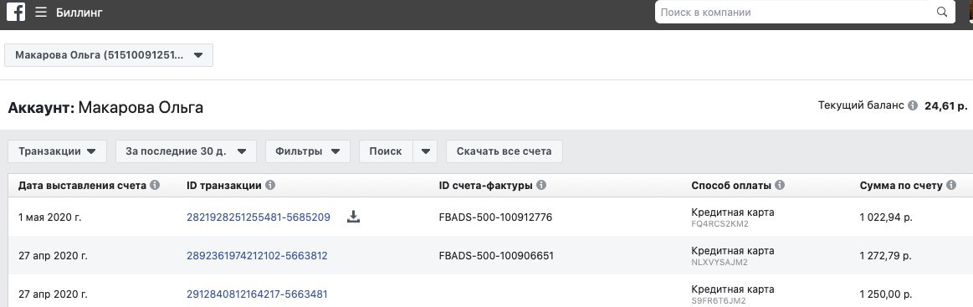
Task: Click the search magnifier icon
Action: tap(941, 12)
